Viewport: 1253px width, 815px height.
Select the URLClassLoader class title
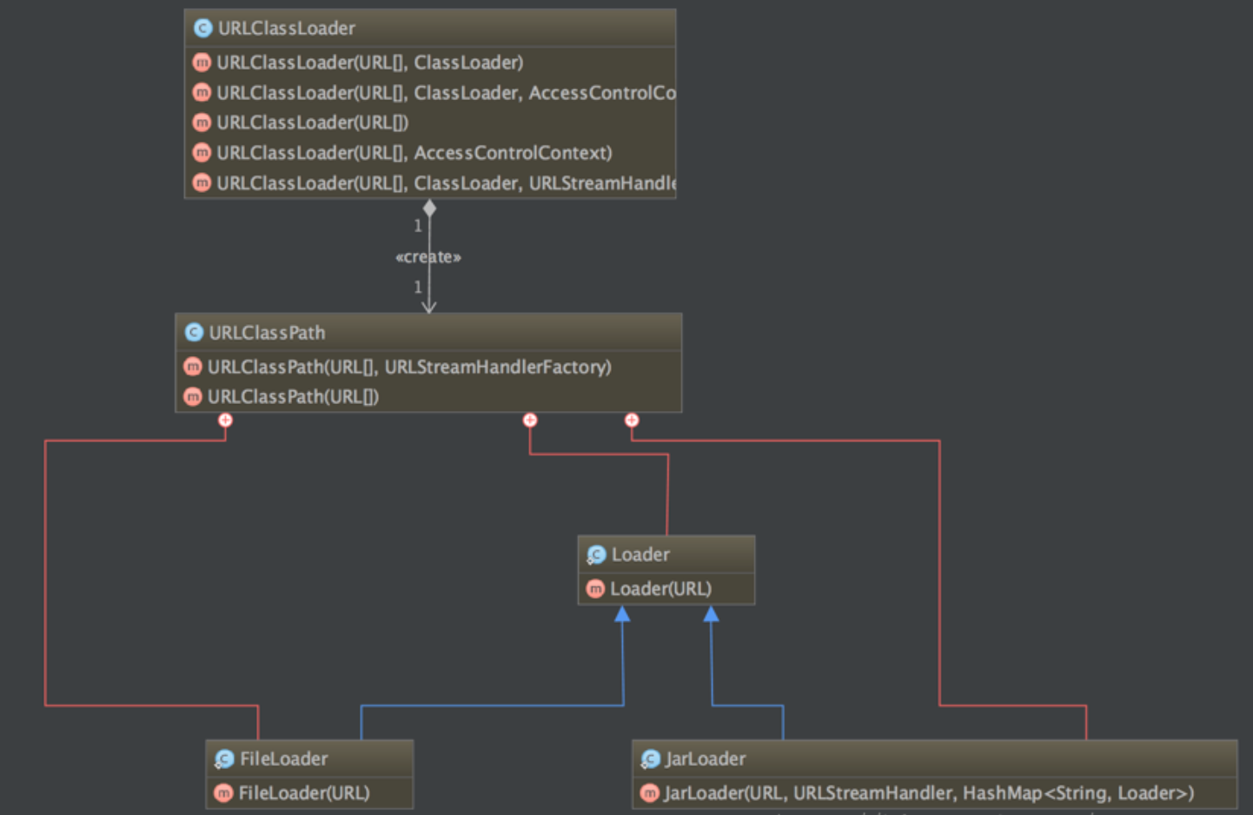[287, 28]
